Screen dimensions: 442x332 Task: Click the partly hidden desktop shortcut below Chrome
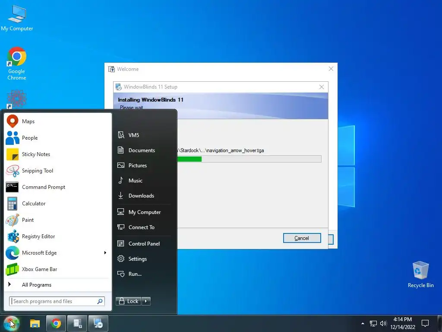[x=17, y=99]
